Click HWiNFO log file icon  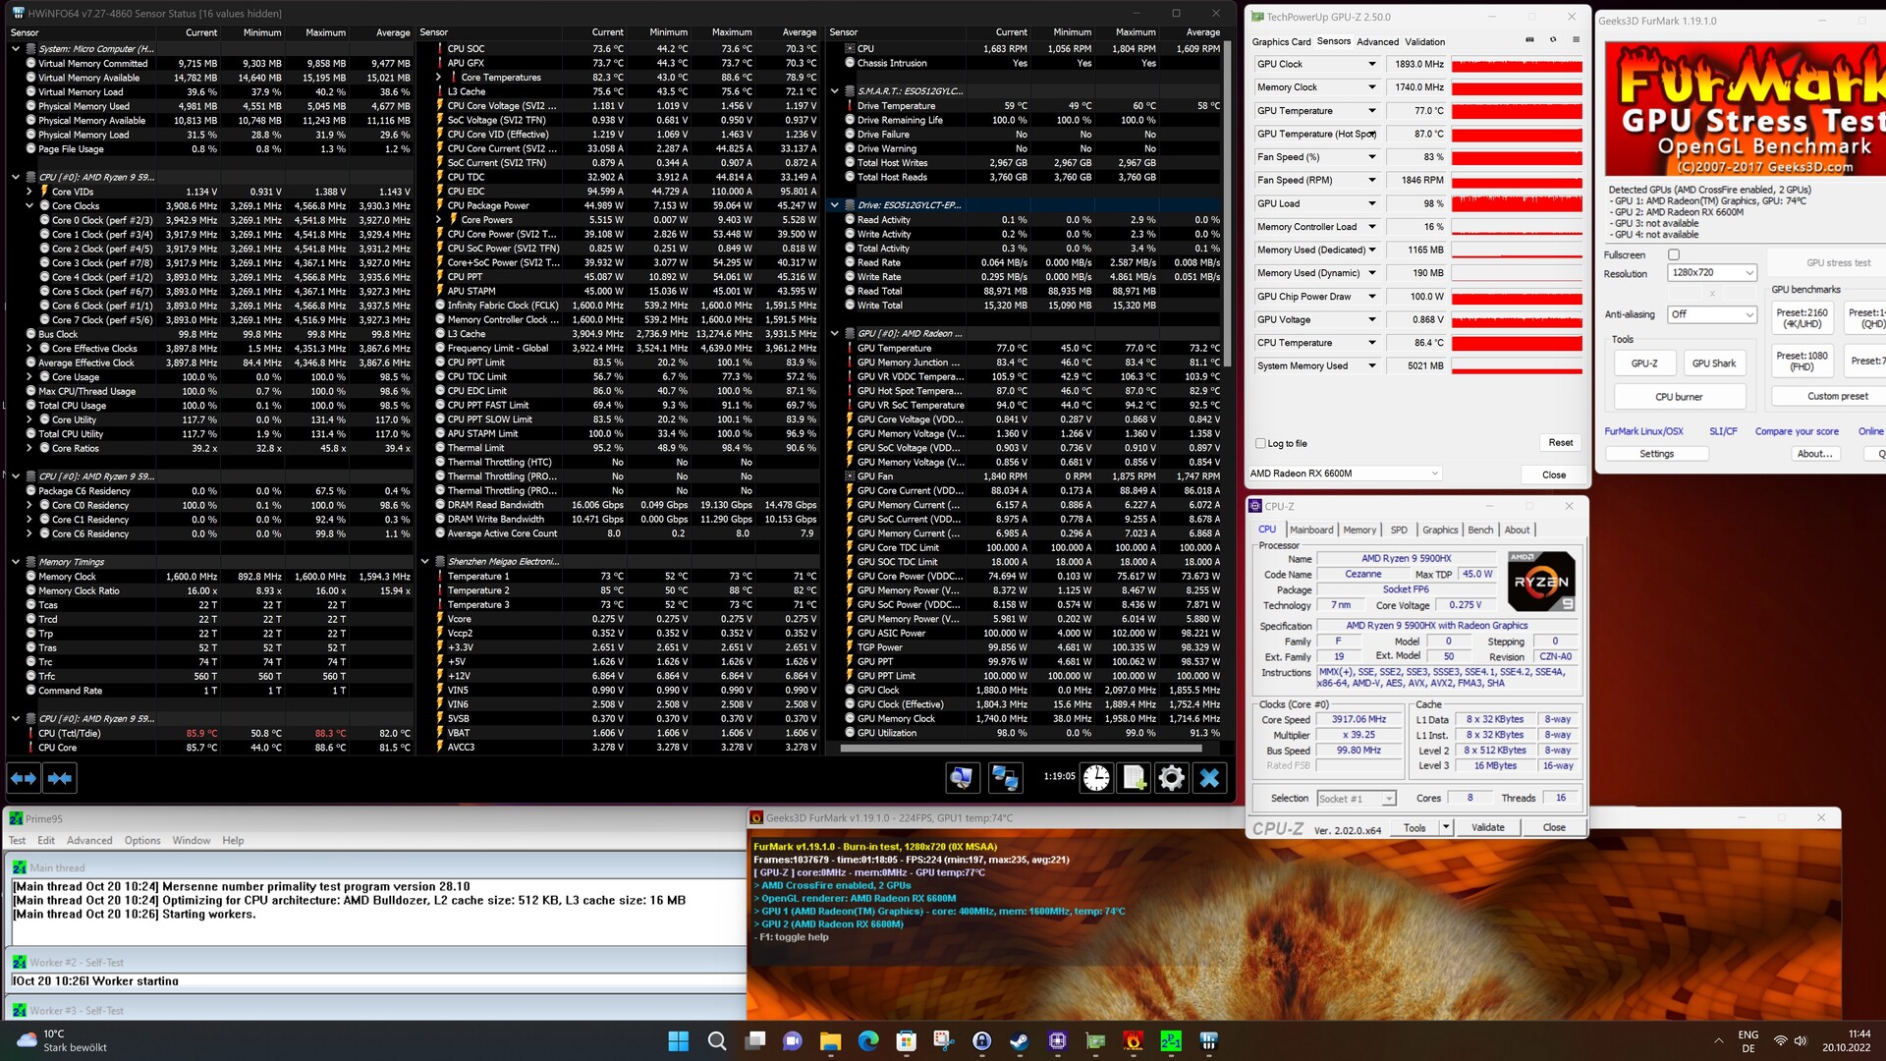click(1135, 778)
